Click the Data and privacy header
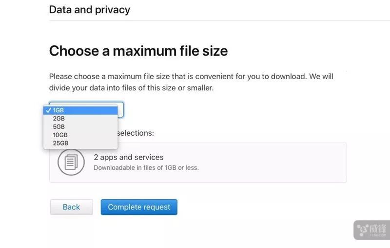The width and height of the screenshot is (390, 248). pyautogui.click(x=90, y=10)
